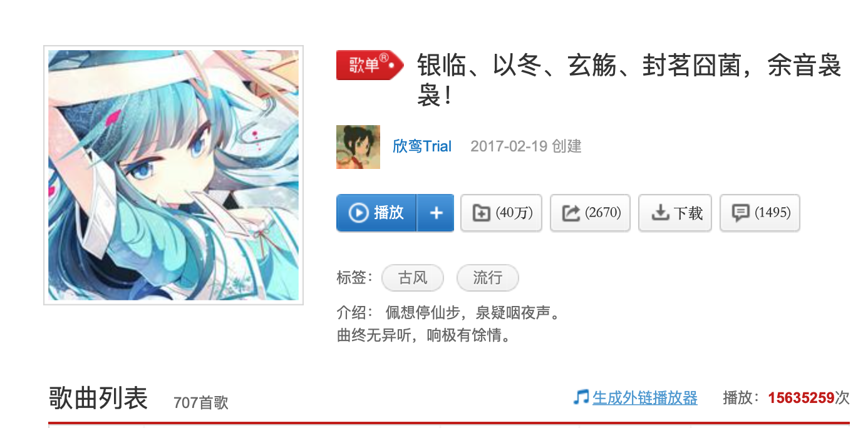Click the 播放 text on play button
Image resolution: width=863 pixels, height=428 pixels.
tap(389, 213)
